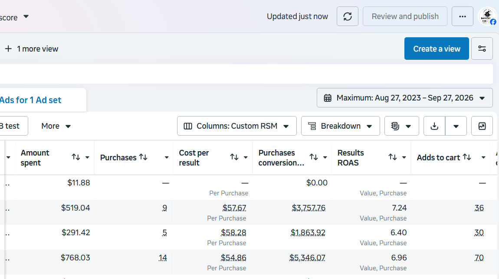The width and height of the screenshot is (499, 279).
Task: Open the charts view icon
Action: pyautogui.click(x=482, y=126)
